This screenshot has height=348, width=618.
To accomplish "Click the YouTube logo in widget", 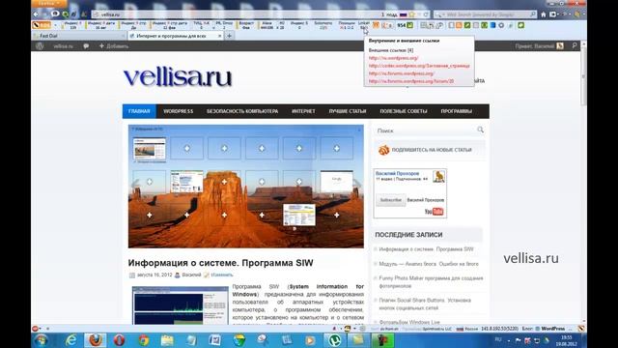I will [434, 212].
